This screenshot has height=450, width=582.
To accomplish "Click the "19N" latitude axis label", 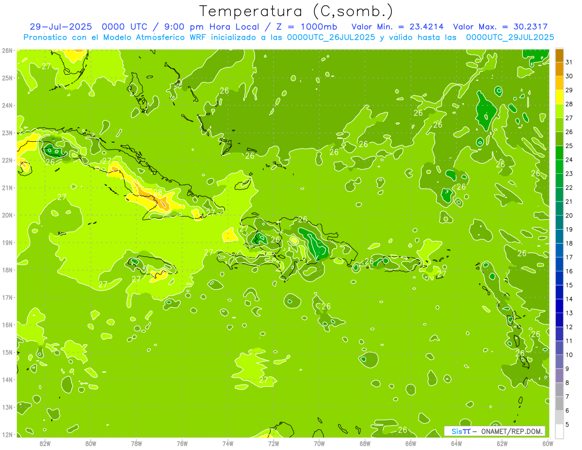I will click(x=7, y=242).
